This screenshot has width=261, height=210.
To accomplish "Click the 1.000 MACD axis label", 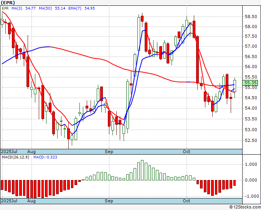I will coord(251,164).
